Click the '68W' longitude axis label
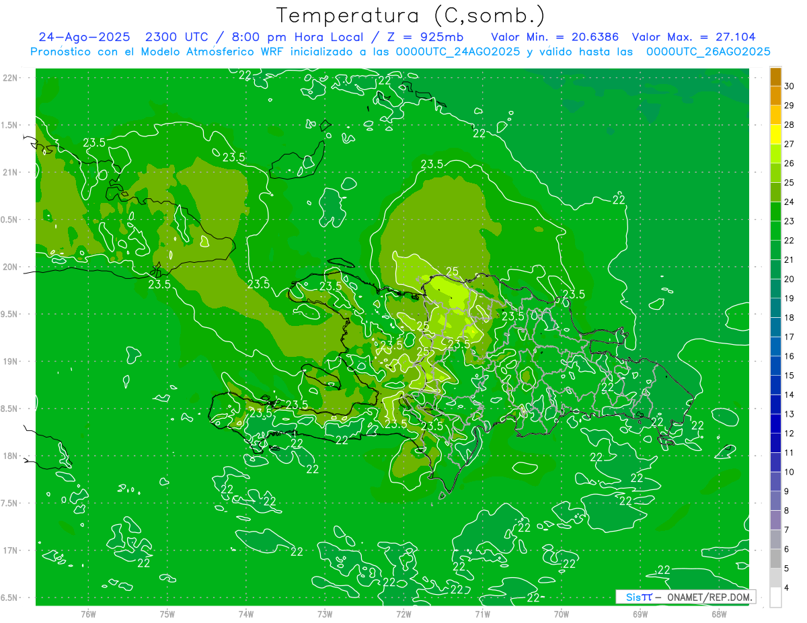This screenshot has width=807, height=623. click(719, 614)
